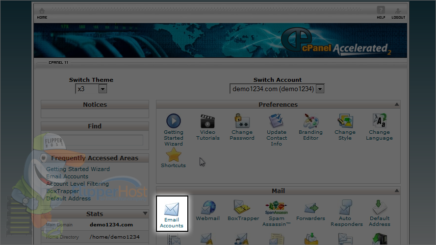Open the Branding Editor
Image resolution: width=436 pixels, height=245 pixels.
click(x=310, y=127)
